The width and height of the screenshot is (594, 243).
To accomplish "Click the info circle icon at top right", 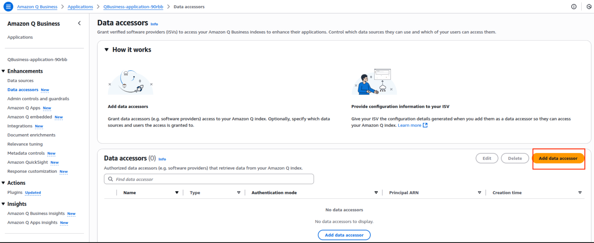I will [574, 7].
